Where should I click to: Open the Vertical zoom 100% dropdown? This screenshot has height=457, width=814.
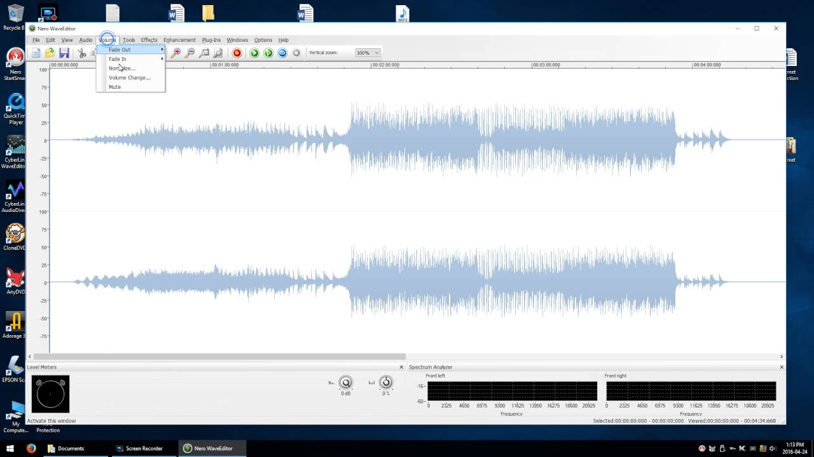click(x=368, y=53)
